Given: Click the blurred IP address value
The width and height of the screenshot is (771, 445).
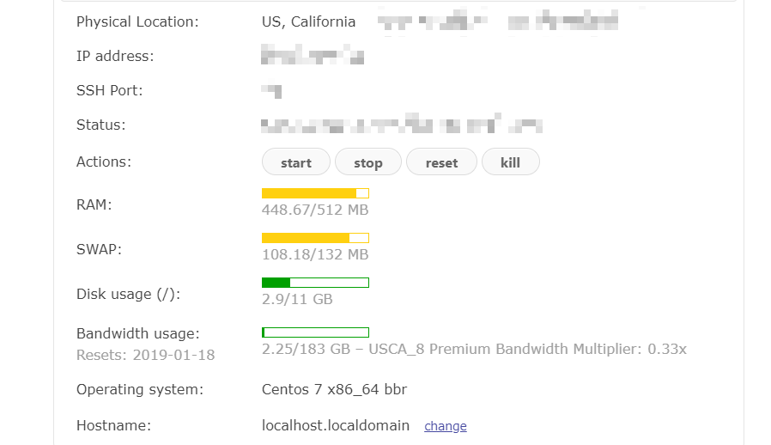Looking at the screenshot, I should (313, 56).
